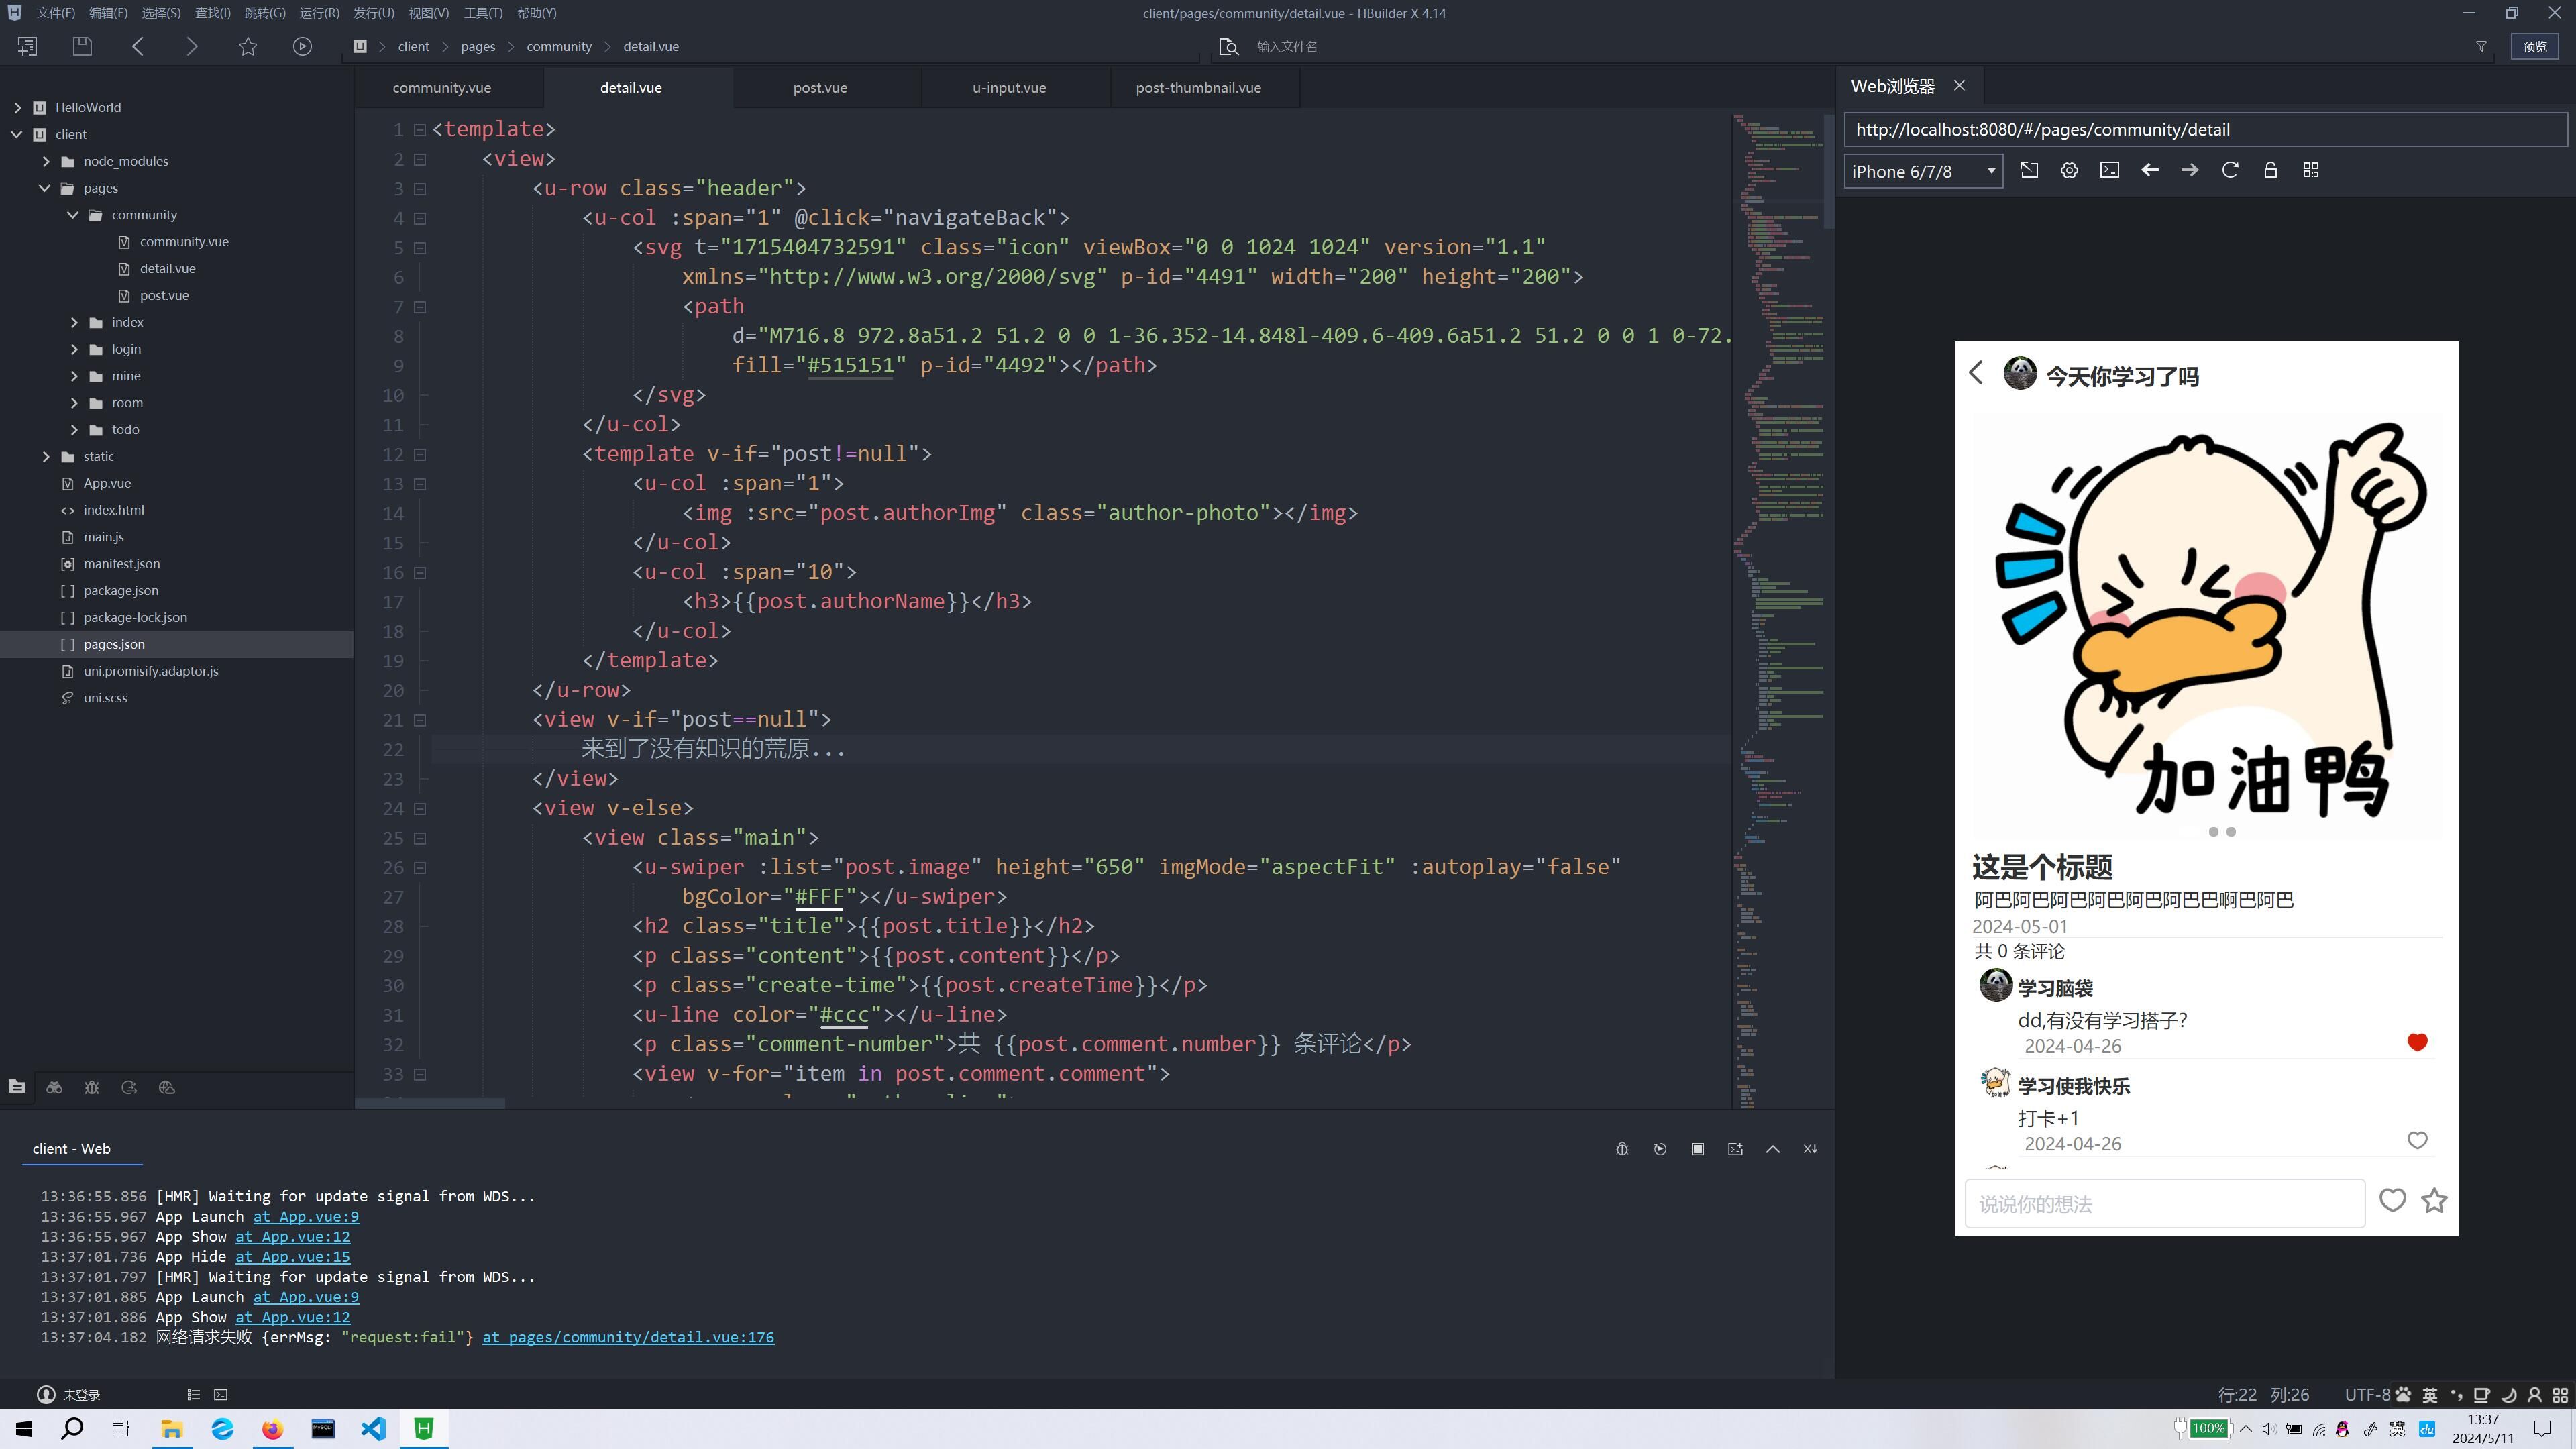Screen dimensions: 2576x1449
Task: Click the rotate screen icon beside device selector
Action: (x=2029, y=170)
